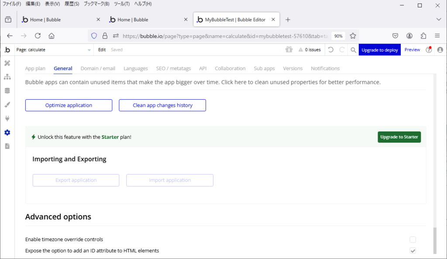This screenshot has width=447, height=259.
Task: Click the 90% zoom level indicator
Action: tap(338, 36)
